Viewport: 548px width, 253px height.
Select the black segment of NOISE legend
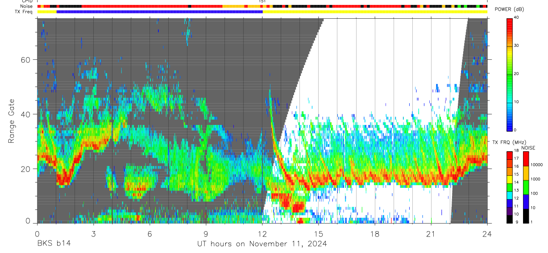(526, 215)
